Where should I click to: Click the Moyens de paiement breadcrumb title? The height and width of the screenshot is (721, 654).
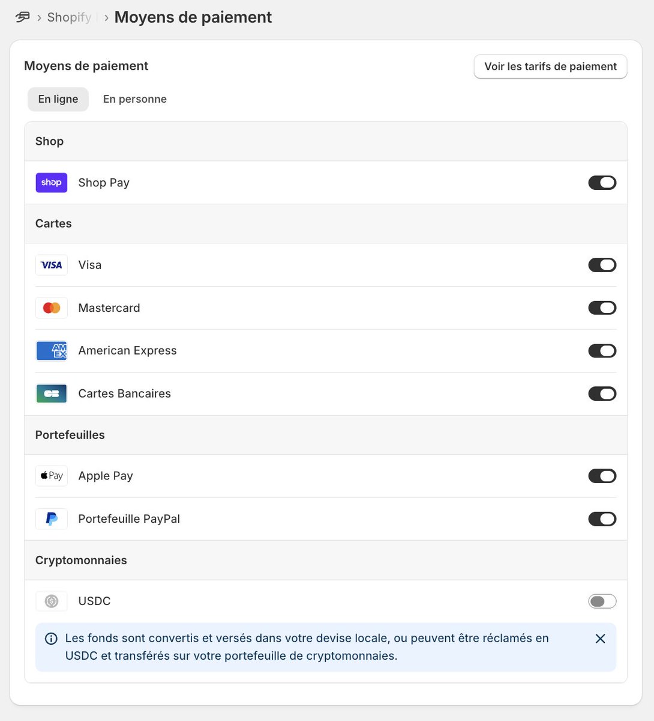point(193,17)
